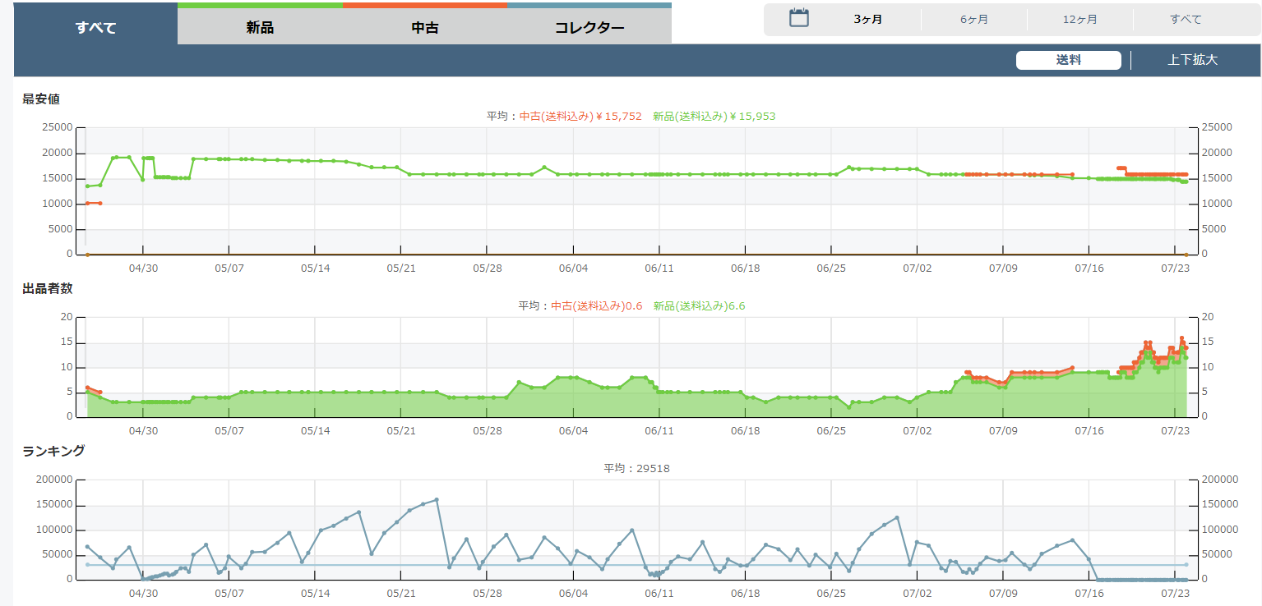Switch to the 新品 tab
The height and width of the screenshot is (606, 1262).
[260, 27]
